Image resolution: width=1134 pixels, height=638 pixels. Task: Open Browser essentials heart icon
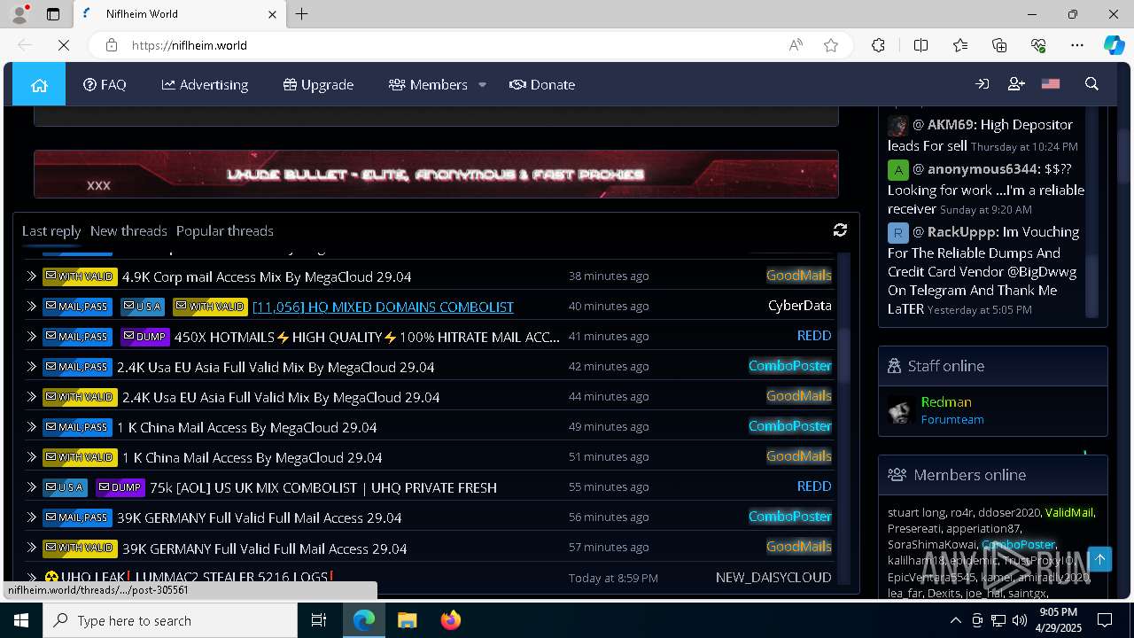pos(1038,45)
